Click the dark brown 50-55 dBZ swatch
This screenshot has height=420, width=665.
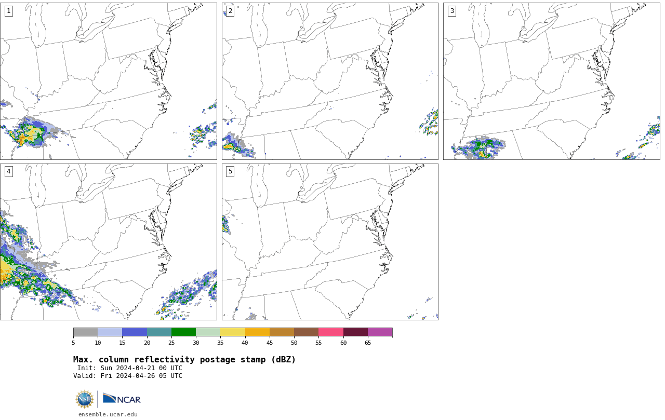306,332
